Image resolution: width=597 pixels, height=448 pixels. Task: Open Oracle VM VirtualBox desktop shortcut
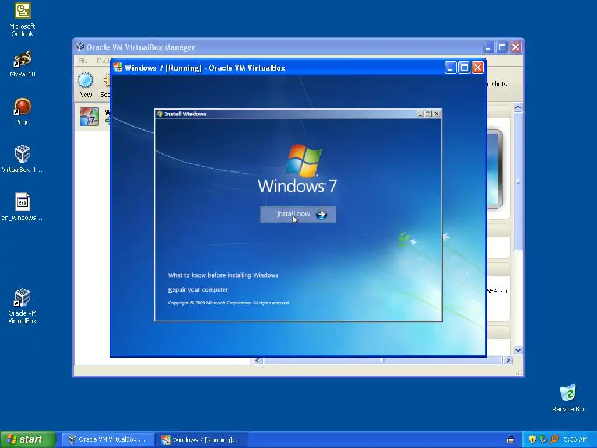click(22, 306)
